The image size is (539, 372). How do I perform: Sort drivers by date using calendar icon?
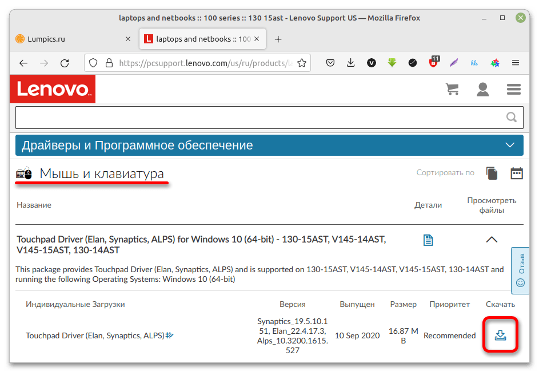click(517, 173)
